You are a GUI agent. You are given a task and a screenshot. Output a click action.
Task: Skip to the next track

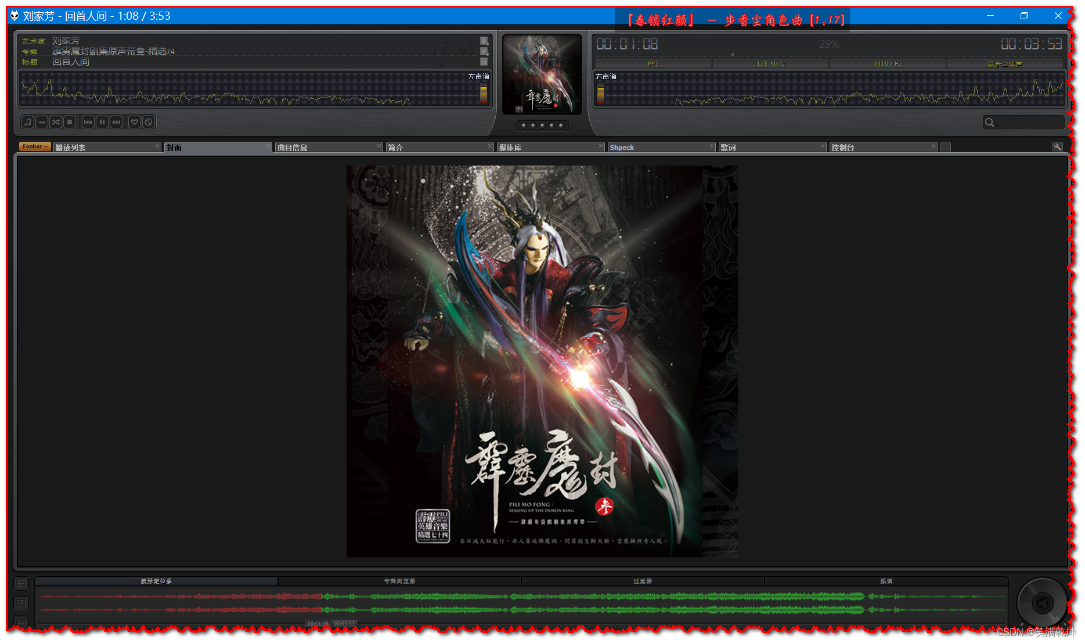pos(117,122)
